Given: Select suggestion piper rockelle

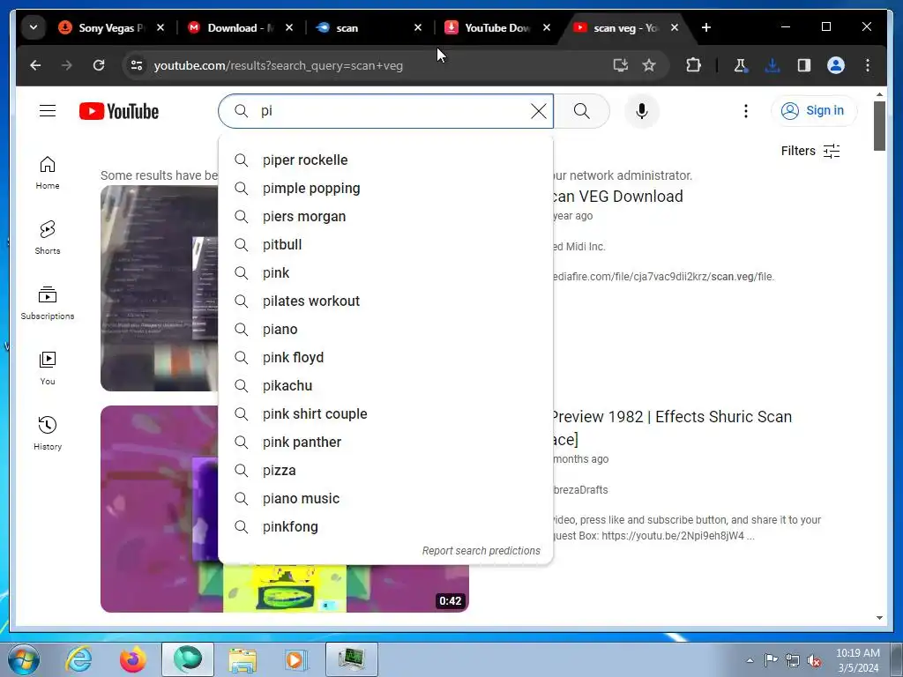Looking at the screenshot, I should coord(385,160).
